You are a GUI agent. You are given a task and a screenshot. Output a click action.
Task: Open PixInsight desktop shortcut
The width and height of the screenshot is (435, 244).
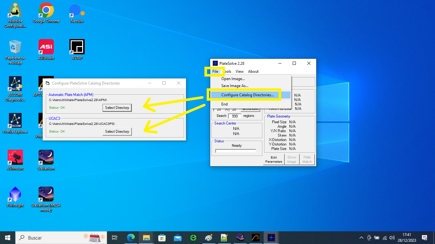15,195
